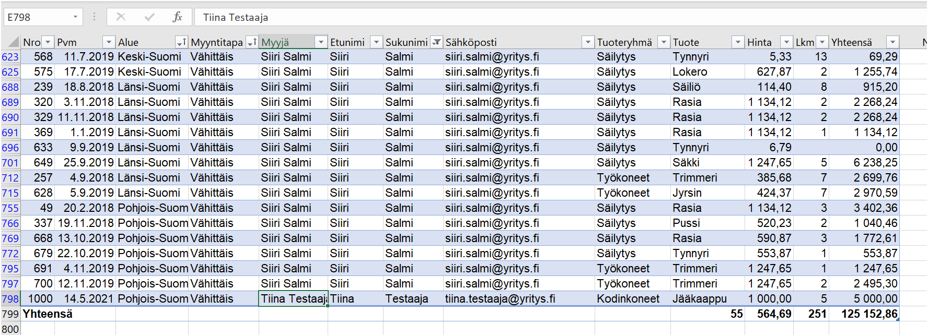This screenshot has height=336, width=928.
Task: Open the Nro column filter dropdown
Action: (48, 42)
